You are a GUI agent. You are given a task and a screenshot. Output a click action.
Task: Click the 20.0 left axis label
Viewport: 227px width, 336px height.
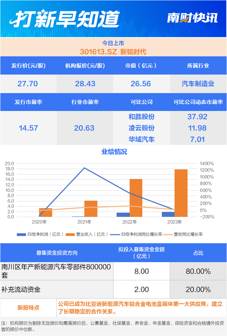pos(9,164)
